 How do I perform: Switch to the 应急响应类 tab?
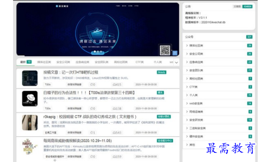click(x=82, y=62)
